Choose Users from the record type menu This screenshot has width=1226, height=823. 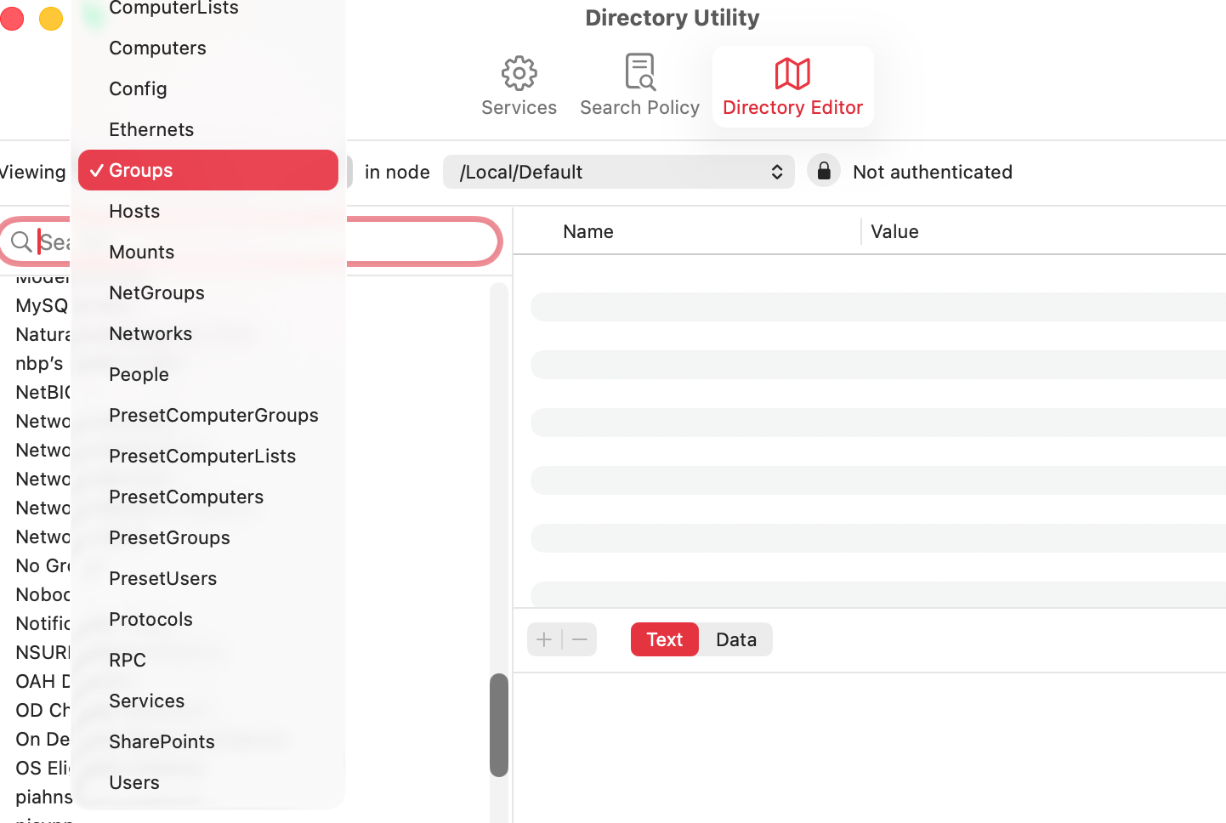(x=134, y=782)
